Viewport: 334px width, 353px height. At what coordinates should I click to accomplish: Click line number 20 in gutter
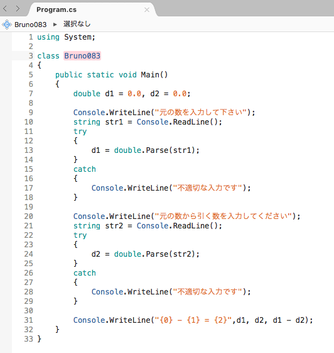click(28, 216)
